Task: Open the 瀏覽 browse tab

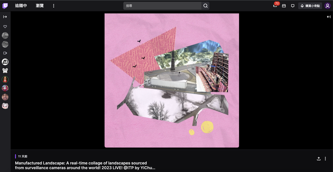Action: pos(40,6)
